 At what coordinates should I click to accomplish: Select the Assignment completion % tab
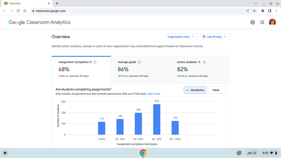(81, 70)
